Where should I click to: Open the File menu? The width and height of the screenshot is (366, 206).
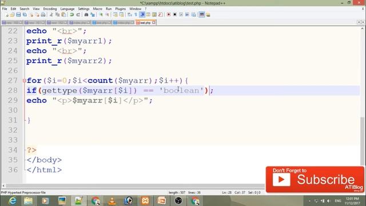(5, 9)
